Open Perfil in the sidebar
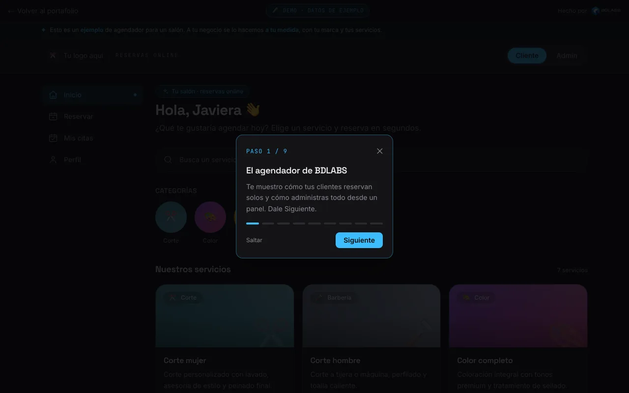Viewport: 629px width, 393px height. [92, 160]
